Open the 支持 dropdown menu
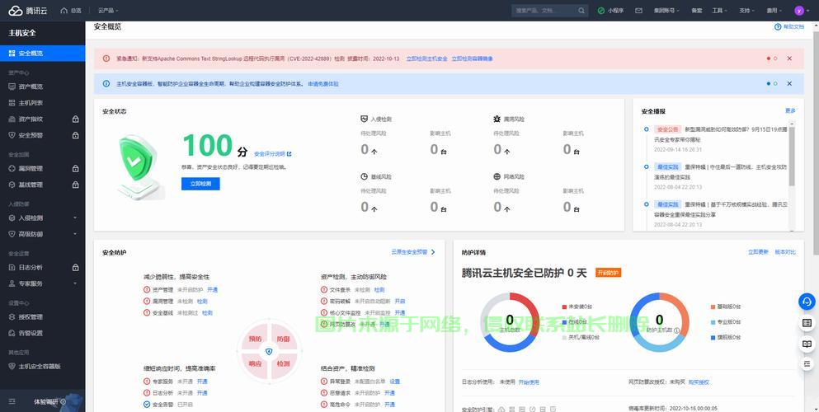The width and height of the screenshot is (819, 412). point(746,11)
